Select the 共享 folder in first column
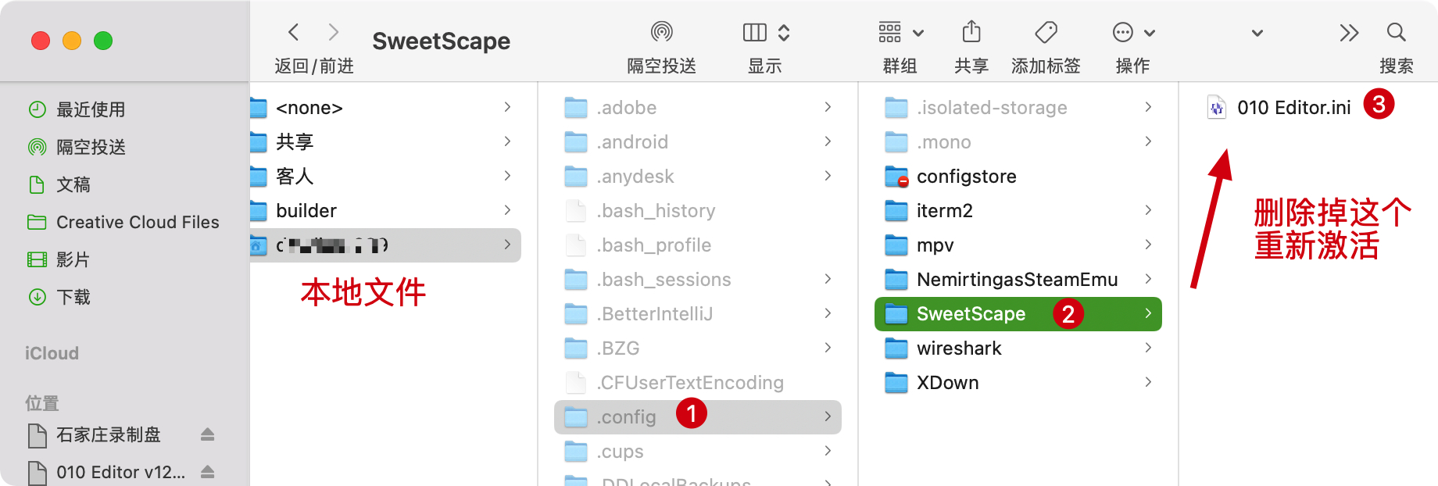 click(x=385, y=142)
